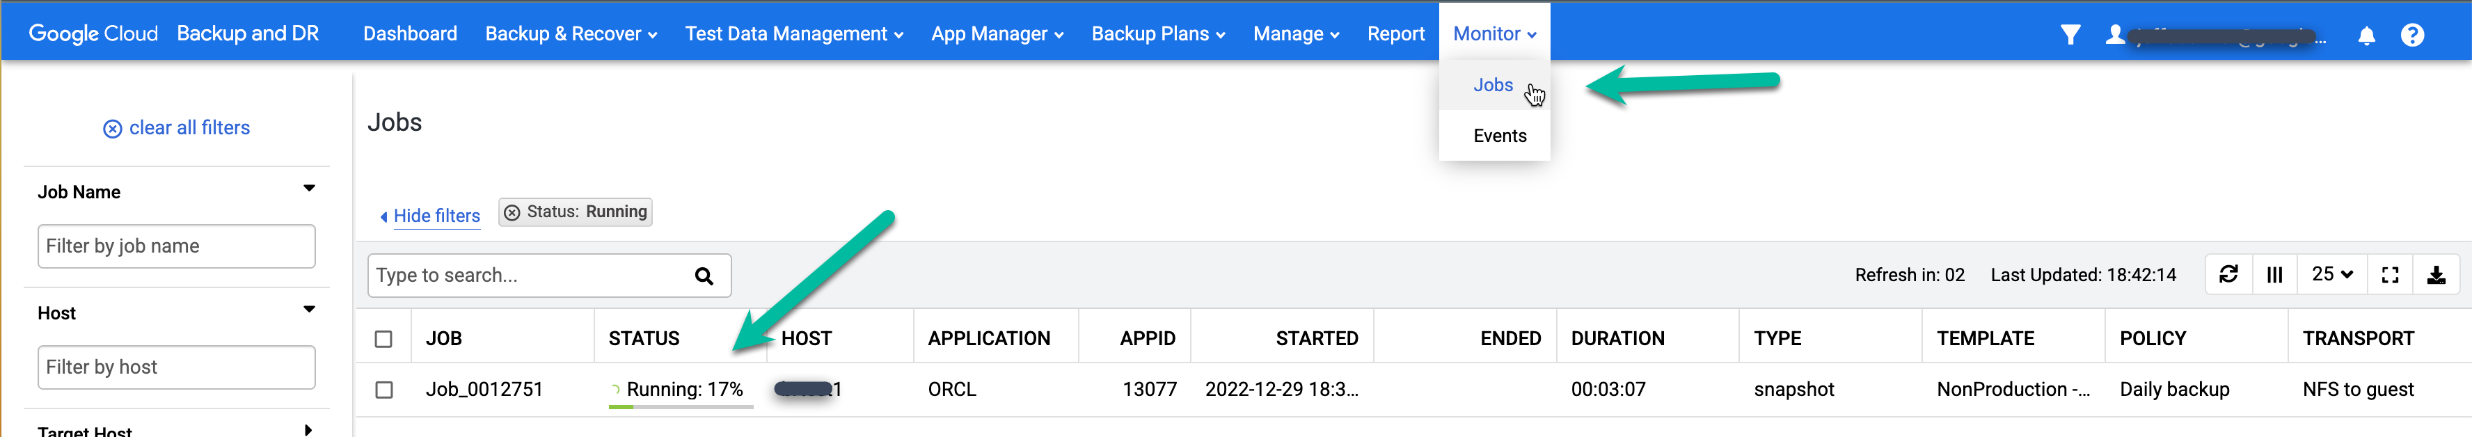Open the help question mark icon
Image resolution: width=2472 pixels, height=437 pixels.
(x=2414, y=35)
